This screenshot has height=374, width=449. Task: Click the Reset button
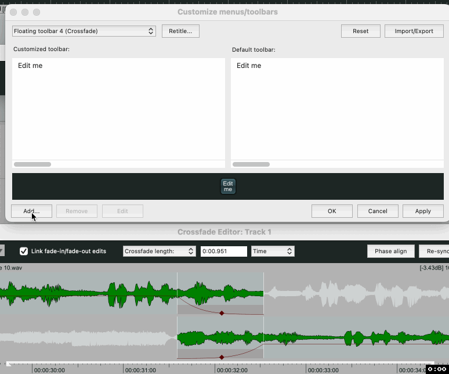(x=360, y=31)
